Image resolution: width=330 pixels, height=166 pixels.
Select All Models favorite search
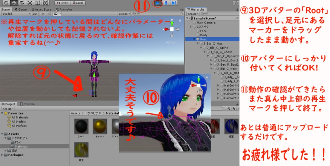pos(17,122)
